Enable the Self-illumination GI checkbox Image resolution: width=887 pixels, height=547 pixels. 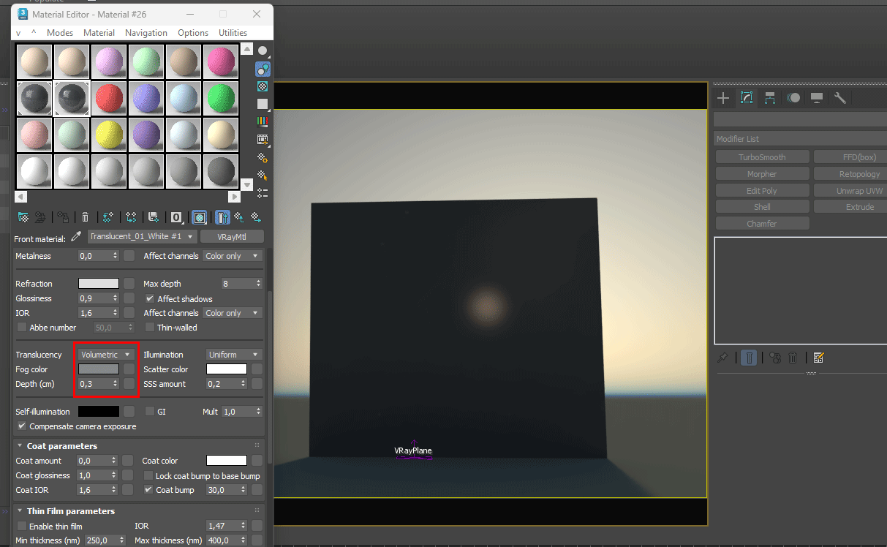(x=150, y=412)
